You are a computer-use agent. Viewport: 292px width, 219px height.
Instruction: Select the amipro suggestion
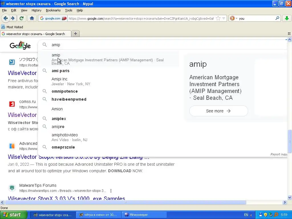coord(108,127)
